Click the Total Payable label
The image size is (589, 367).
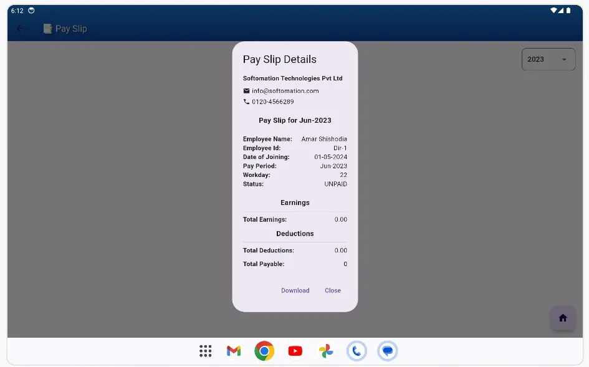(x=264, y=264)
